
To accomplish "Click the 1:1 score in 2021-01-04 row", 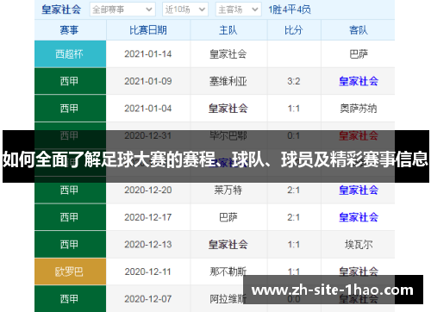I will 293,109.
